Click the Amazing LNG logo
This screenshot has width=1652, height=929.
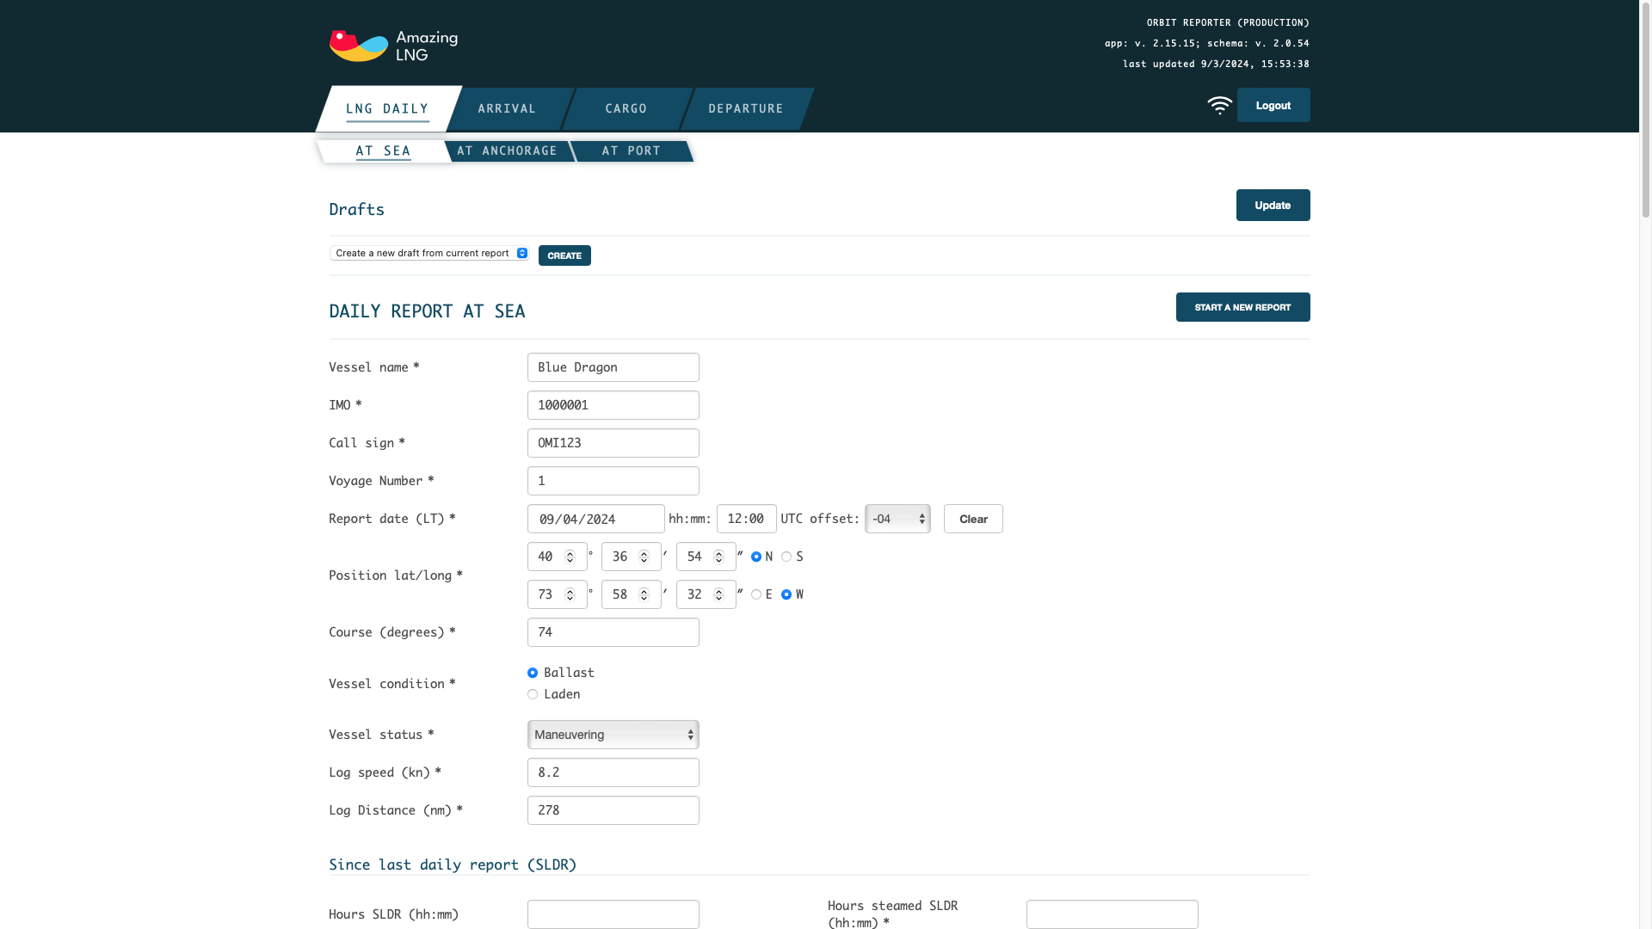tap(393, 46)
